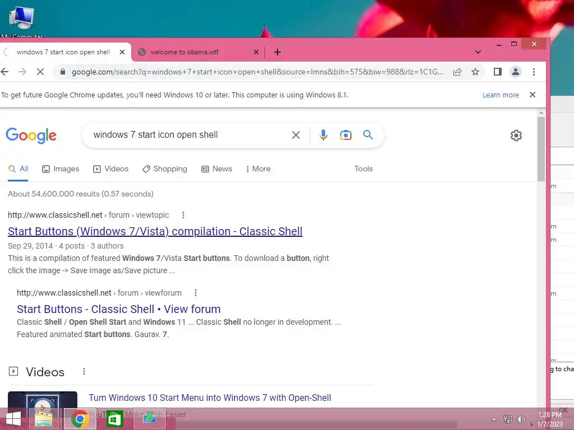Open search Tools options
Screen dimensions: 574x430
pos(363,169)
